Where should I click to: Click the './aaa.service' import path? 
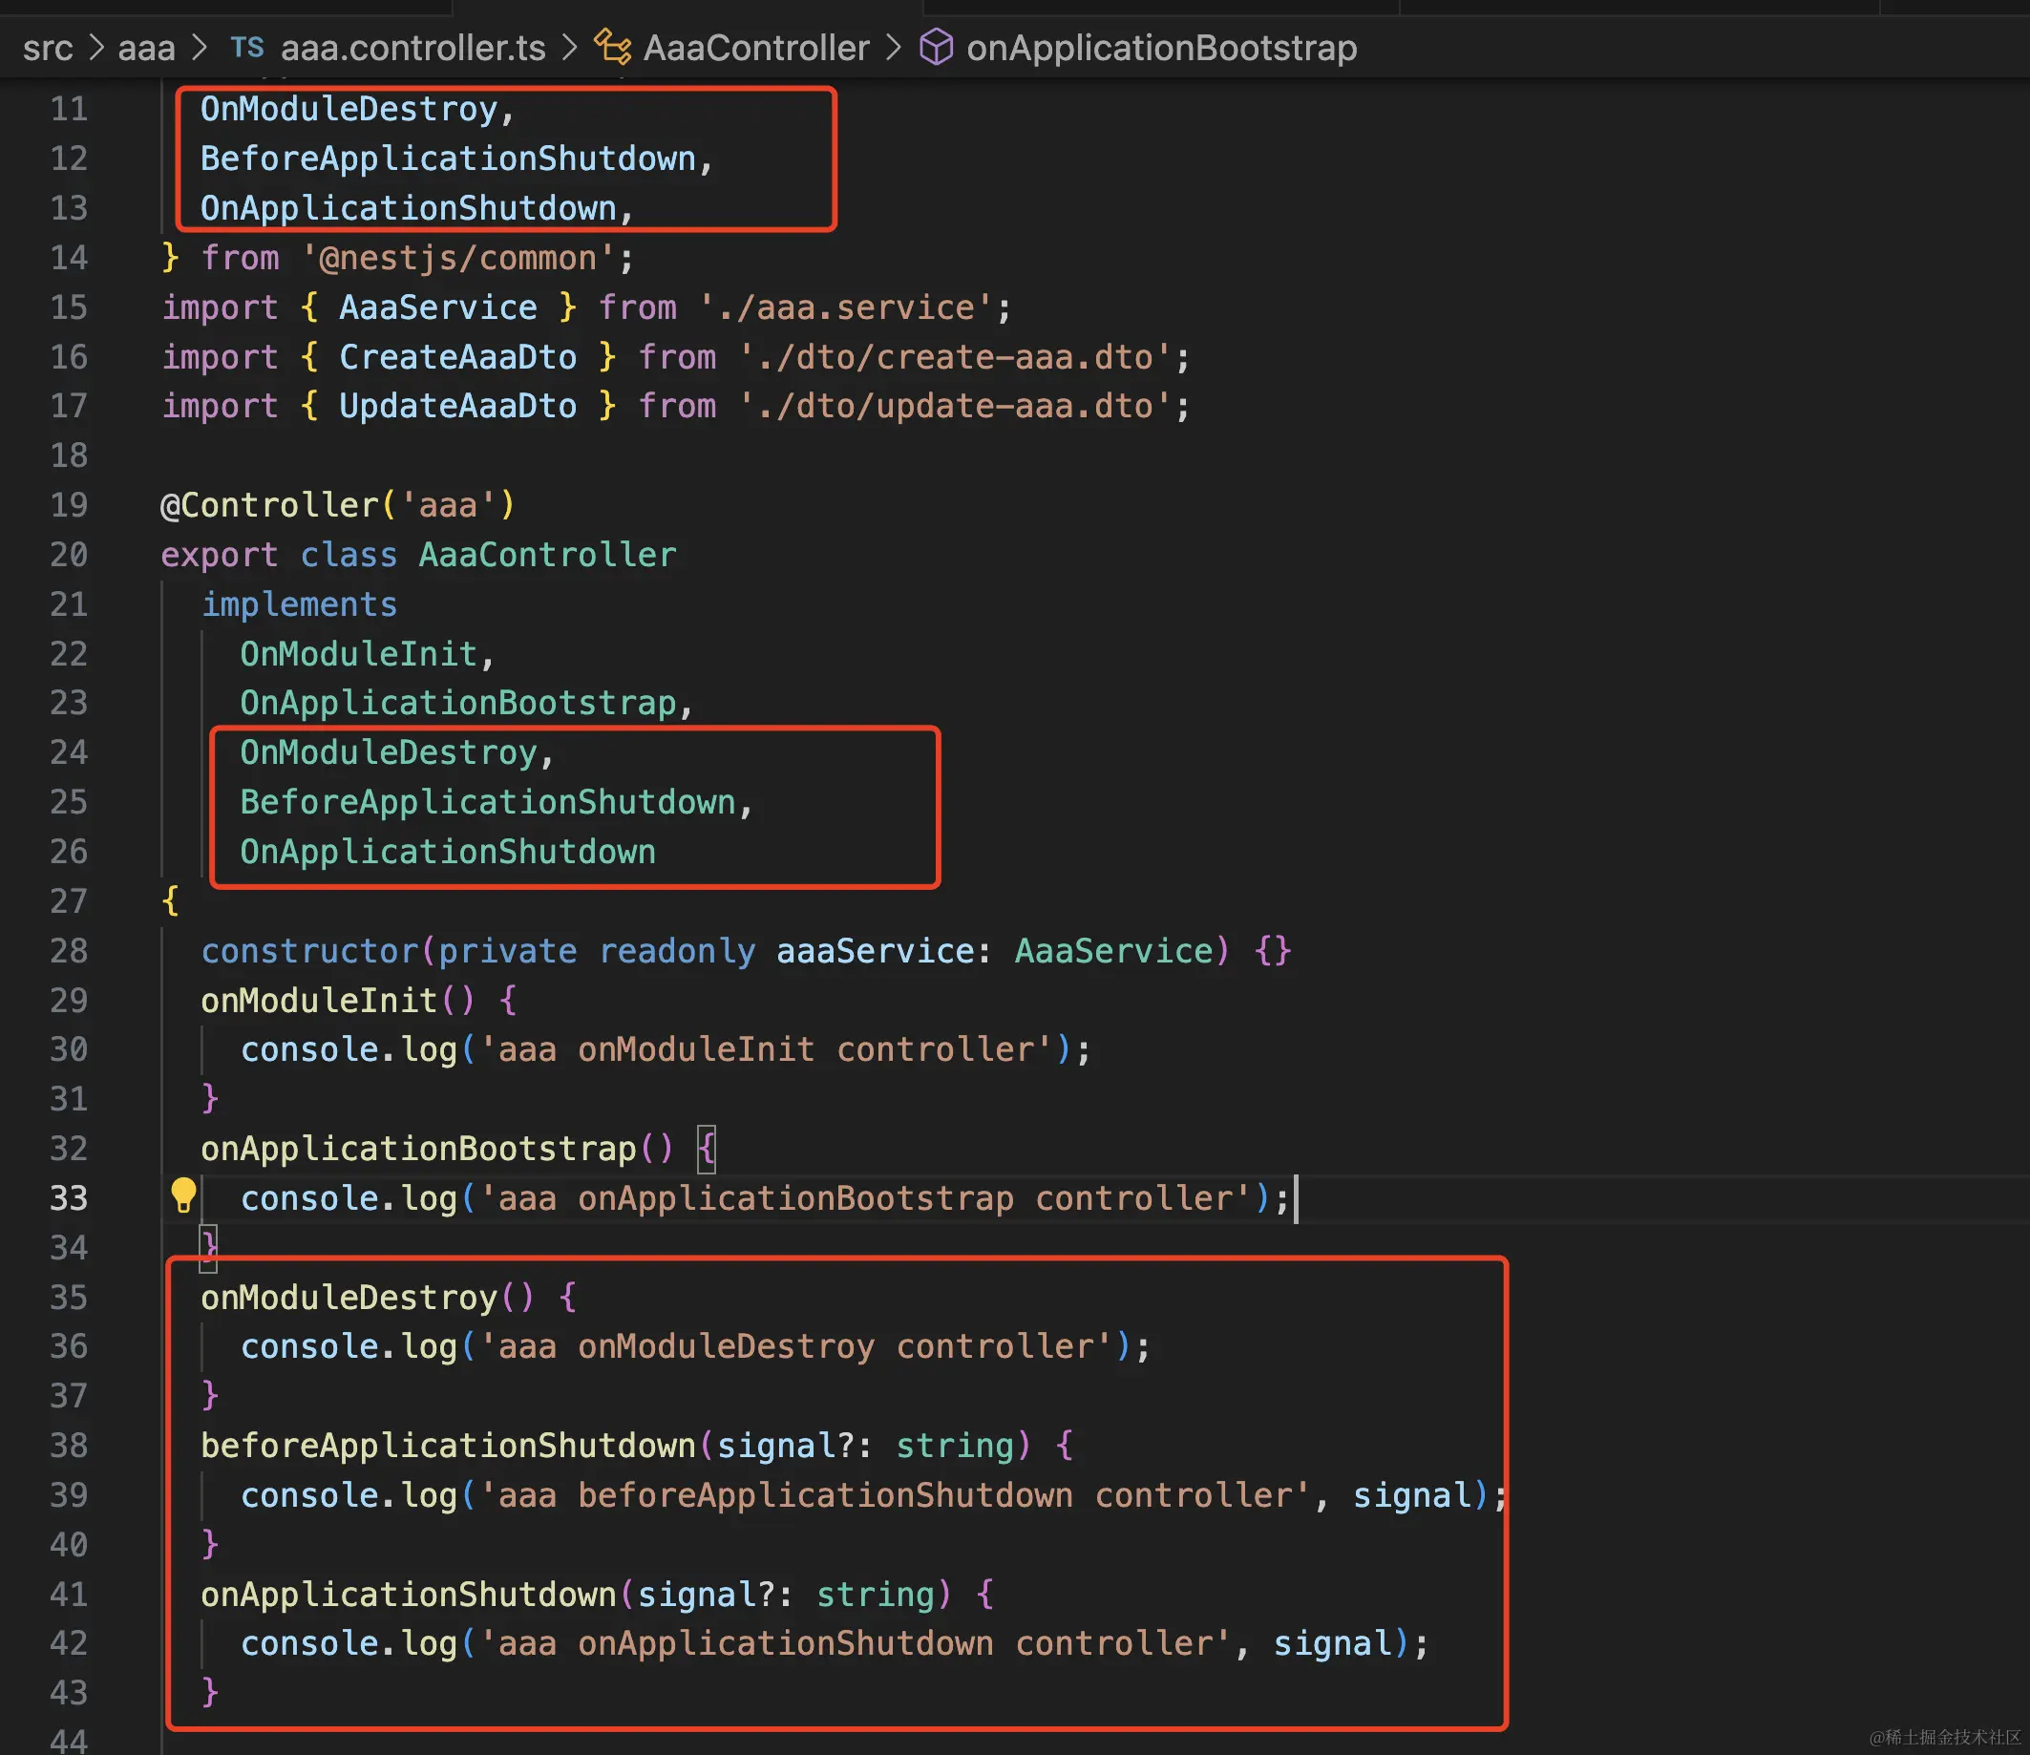[x=847, y=307]
